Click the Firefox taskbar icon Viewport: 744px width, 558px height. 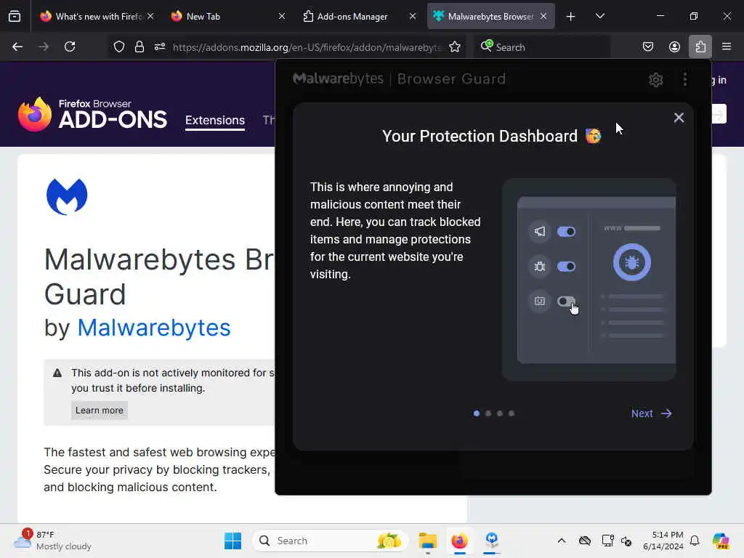click(x=459, y=541)
